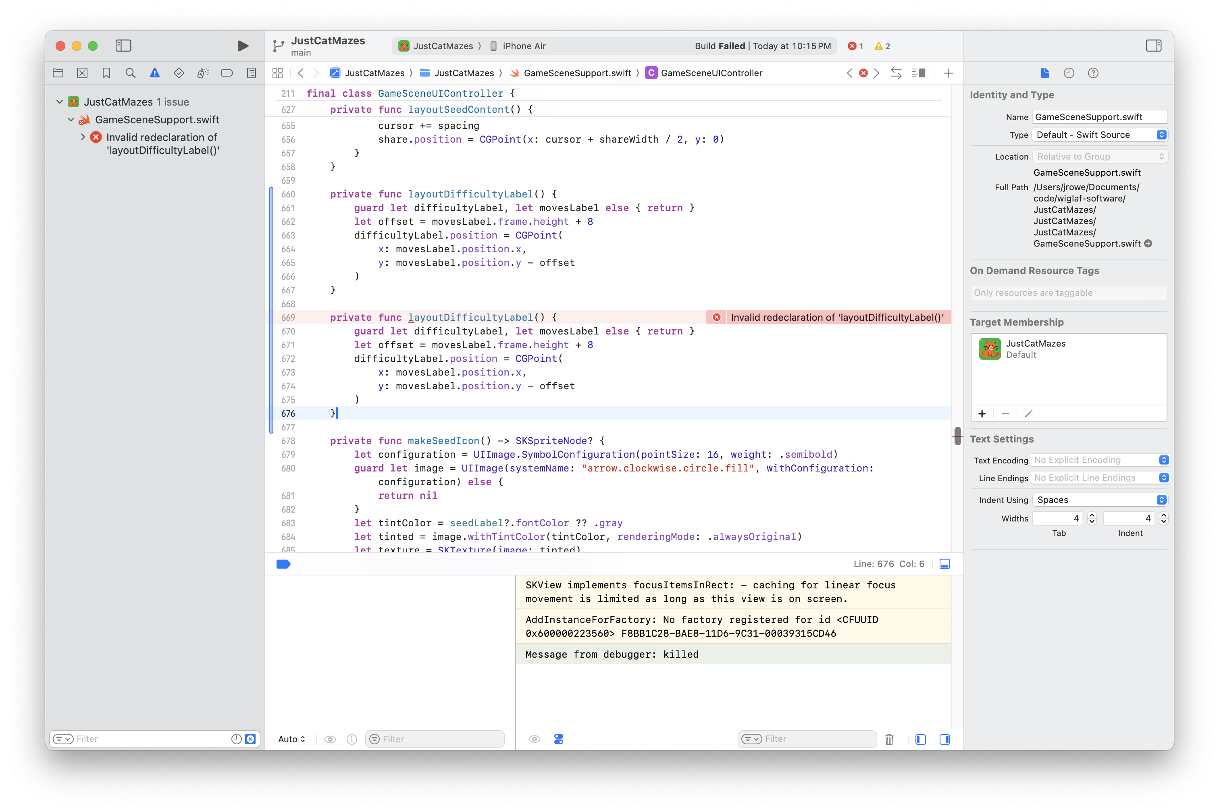Open the related items grid icon
The image size is (1219, 810).
[x=277, y=73]
